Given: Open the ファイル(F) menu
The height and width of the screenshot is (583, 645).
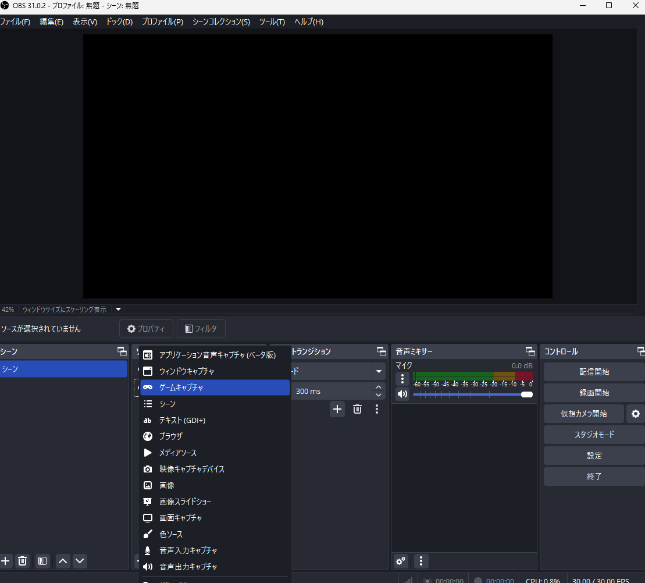Looking at the screenshot, I should tap(15, 22).
